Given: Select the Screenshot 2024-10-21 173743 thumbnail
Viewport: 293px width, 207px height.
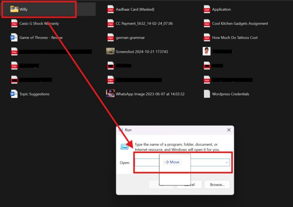Looking at the screenshot, I should pyautogui.click(x=110, y=51).
